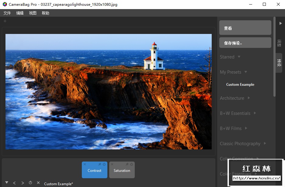Close the CameraBag Pro window
The image size is (285, 187).
tap(278, 4)
